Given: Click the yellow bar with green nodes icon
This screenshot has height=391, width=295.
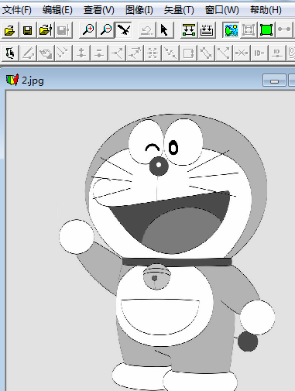Looking at the screenshot, I should 189,30.
